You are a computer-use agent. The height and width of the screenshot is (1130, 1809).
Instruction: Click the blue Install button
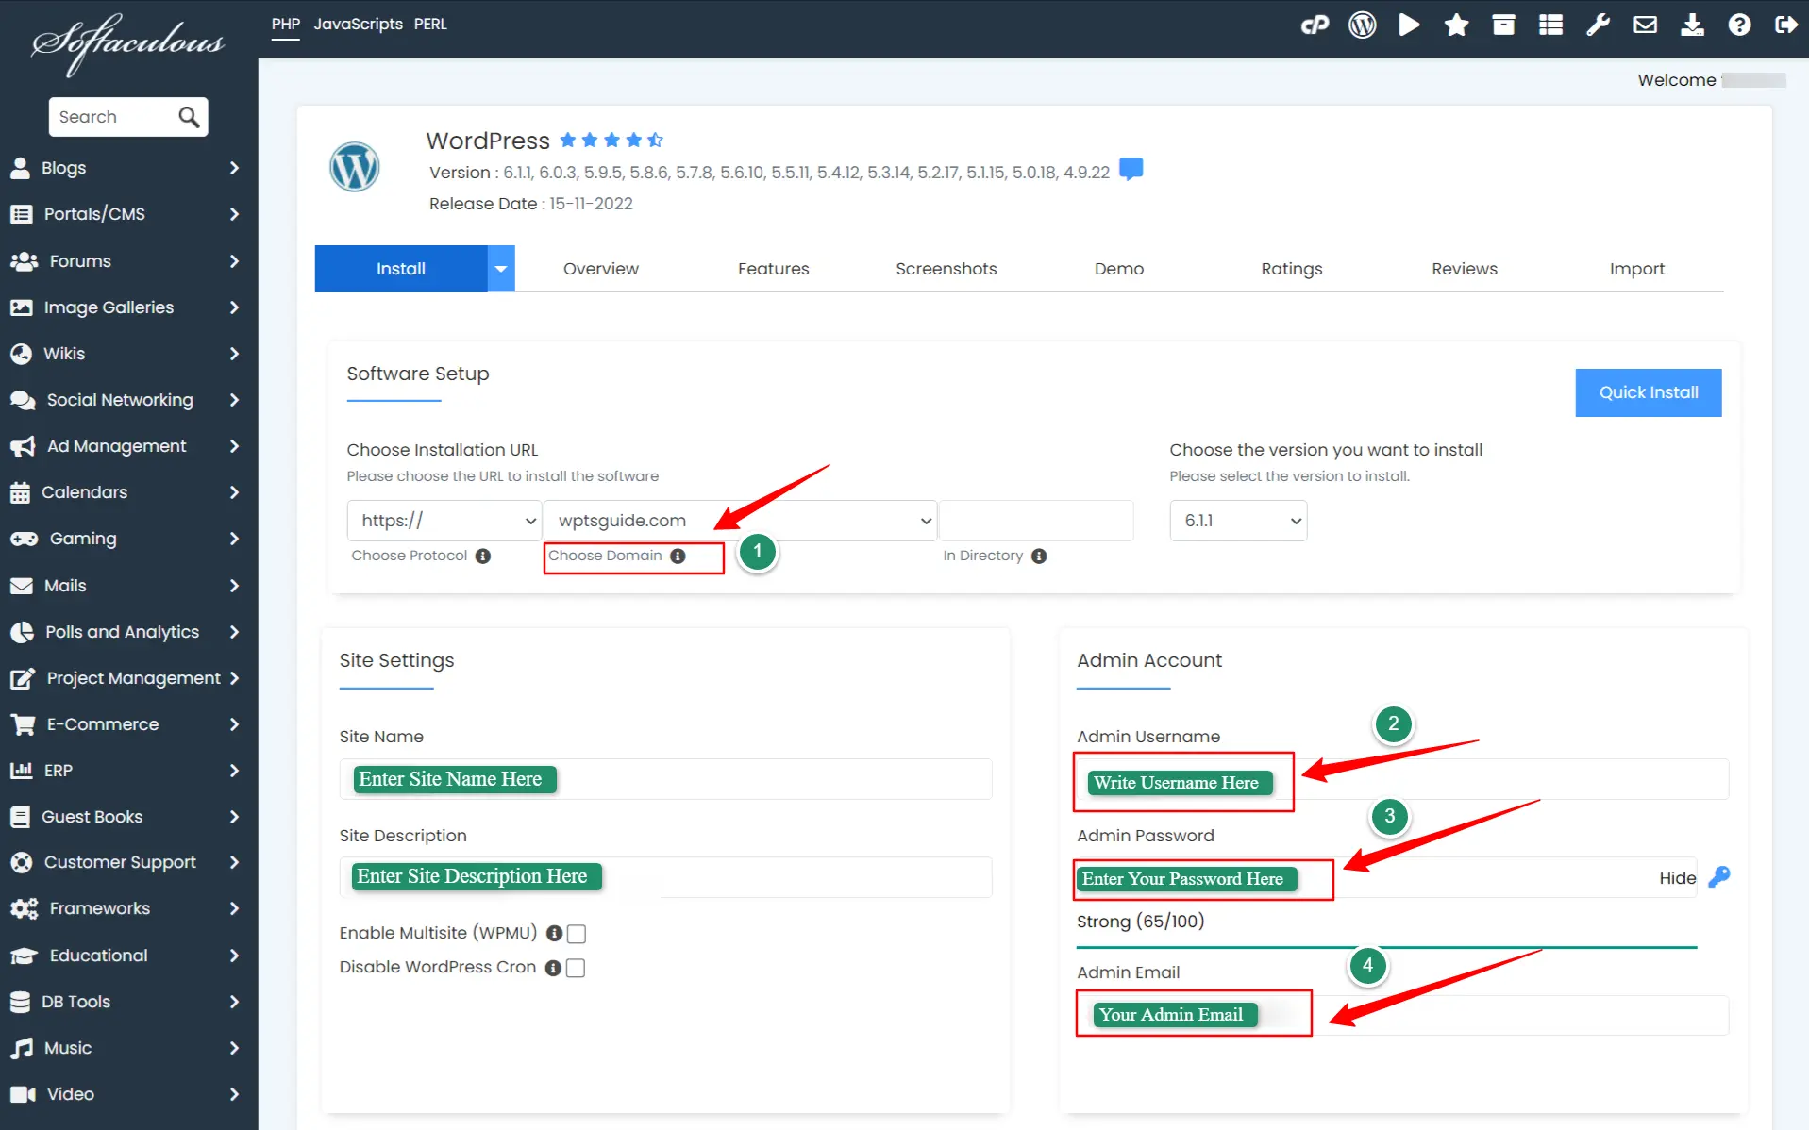[401, 269]
